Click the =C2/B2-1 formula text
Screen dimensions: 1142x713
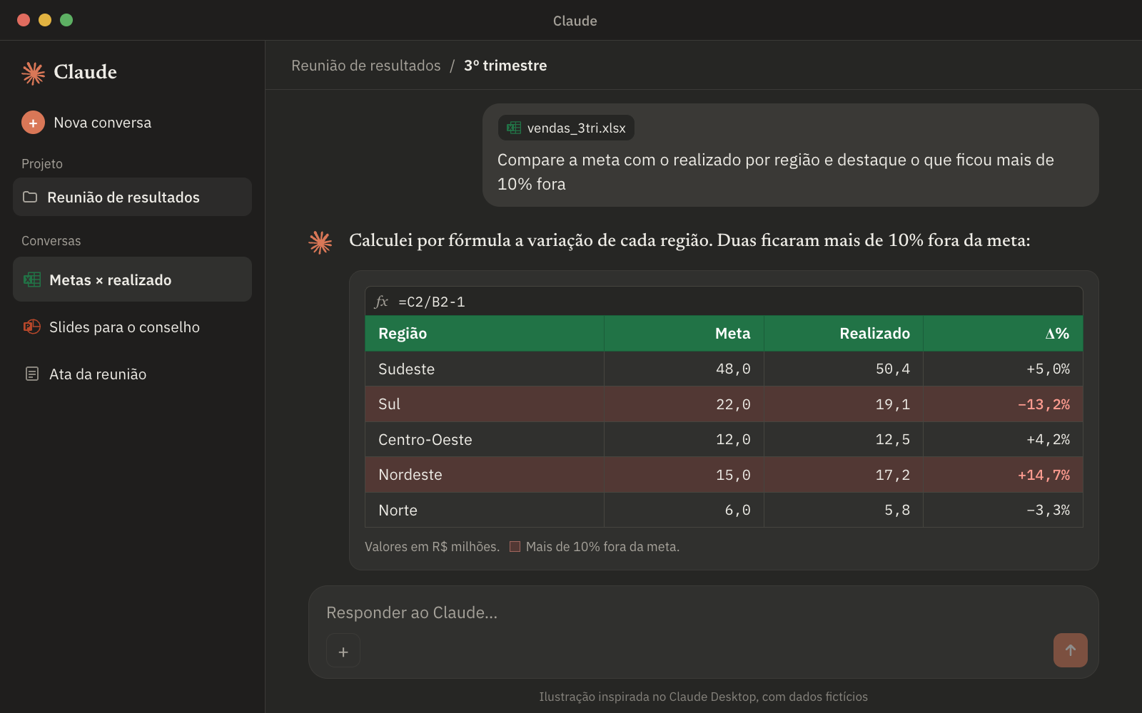[x=432, y=302]
